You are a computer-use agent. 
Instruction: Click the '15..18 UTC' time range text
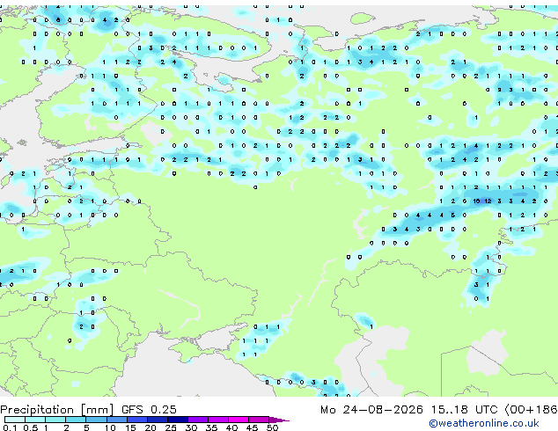click(x=464, y=409)
